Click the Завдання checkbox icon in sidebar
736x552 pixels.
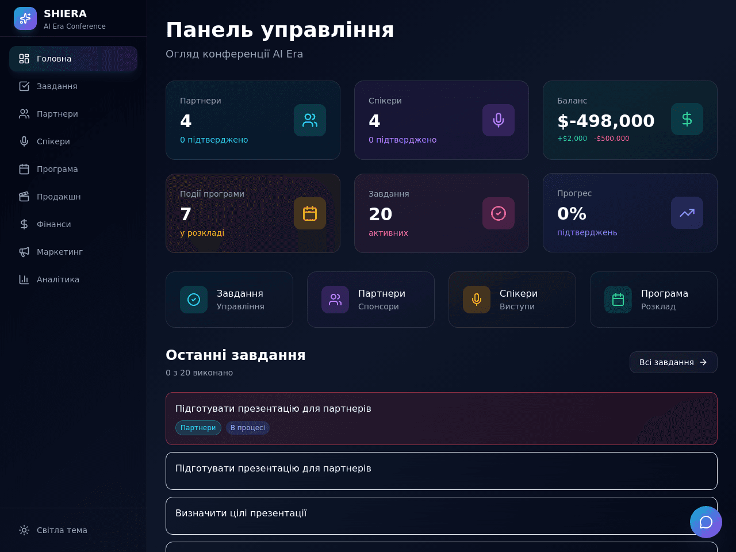[x=24, y=86]
